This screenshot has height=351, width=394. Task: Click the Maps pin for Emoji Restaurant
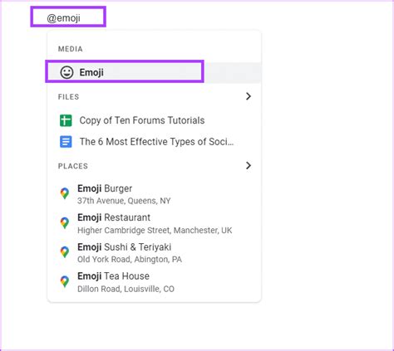[x=65, y=222]
